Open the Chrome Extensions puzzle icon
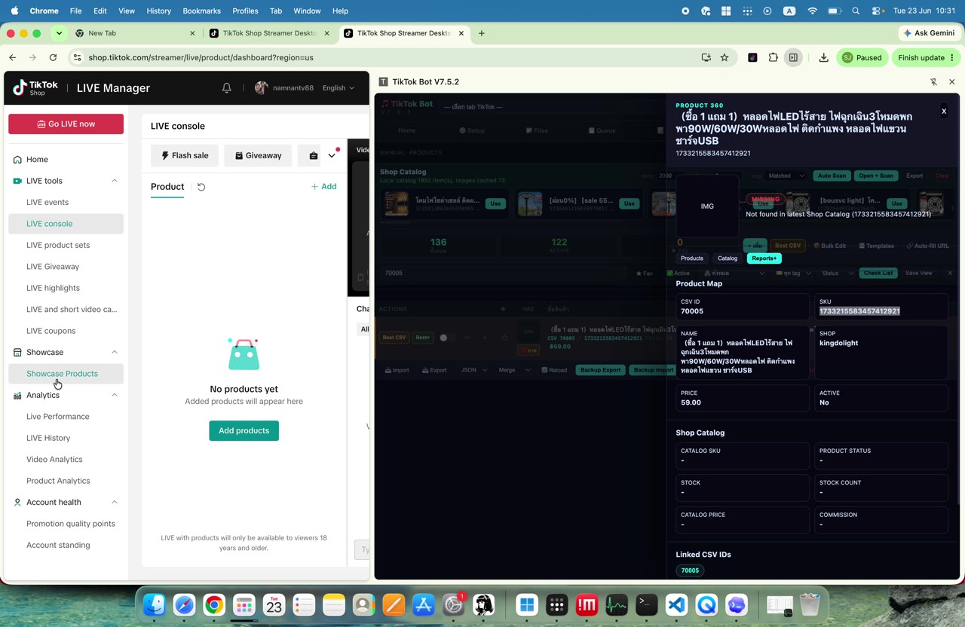965x627 pixels. click(774, 57)
